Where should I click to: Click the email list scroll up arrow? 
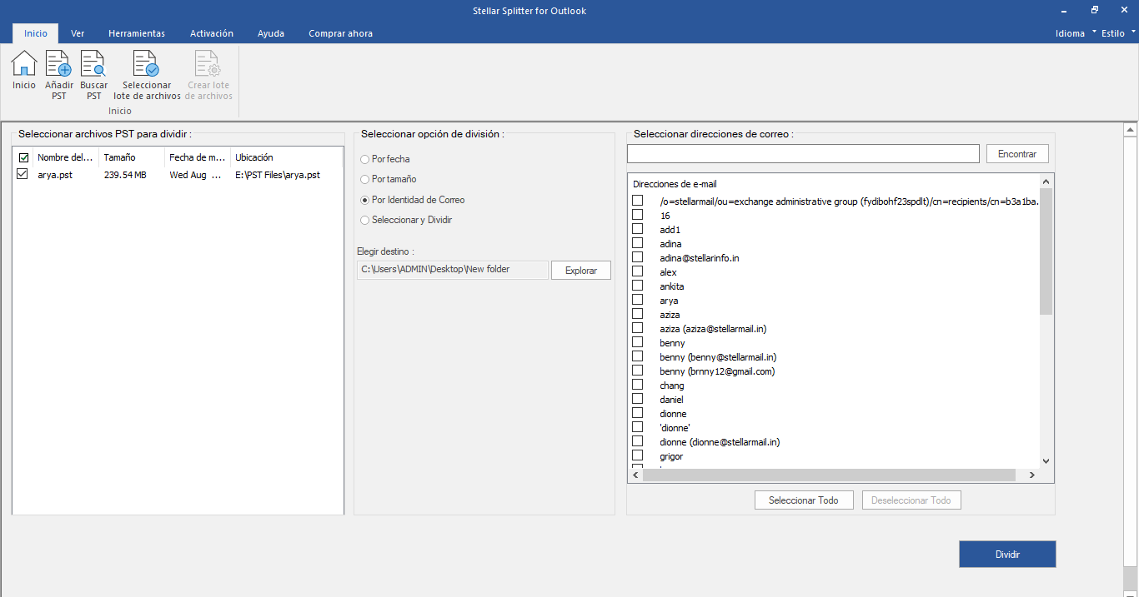[1046, 181]
